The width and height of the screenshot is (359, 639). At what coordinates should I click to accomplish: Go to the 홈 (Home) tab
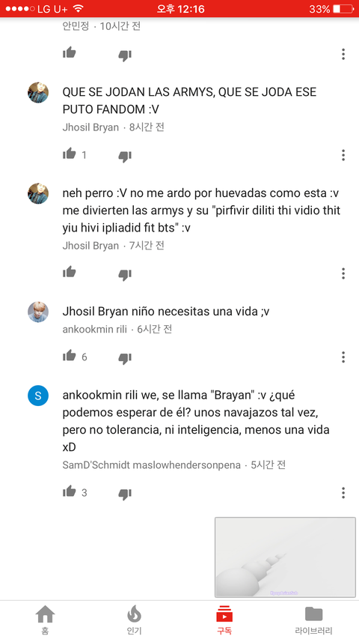(x=45, y=620)
